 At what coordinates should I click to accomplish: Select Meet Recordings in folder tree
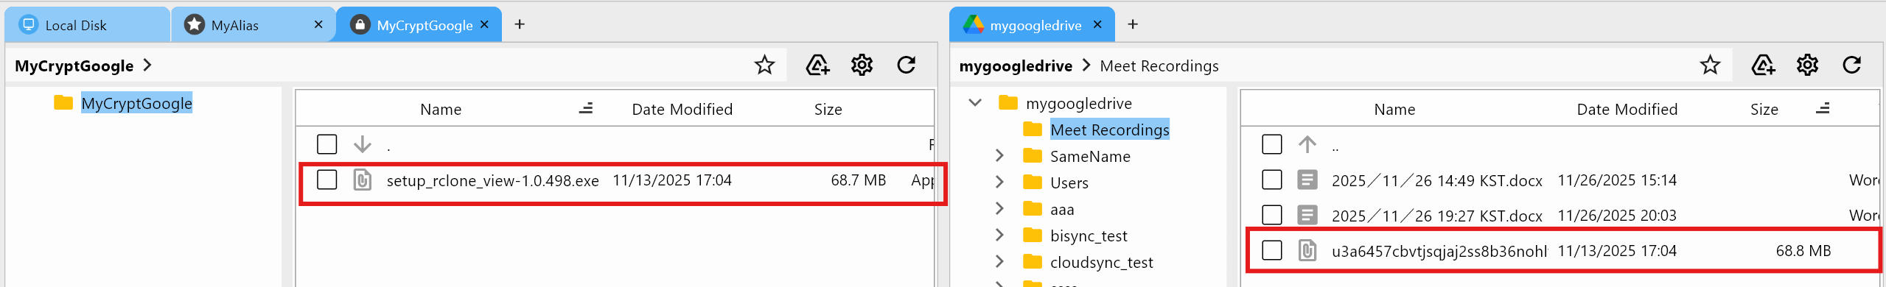tap(1109, 130)
